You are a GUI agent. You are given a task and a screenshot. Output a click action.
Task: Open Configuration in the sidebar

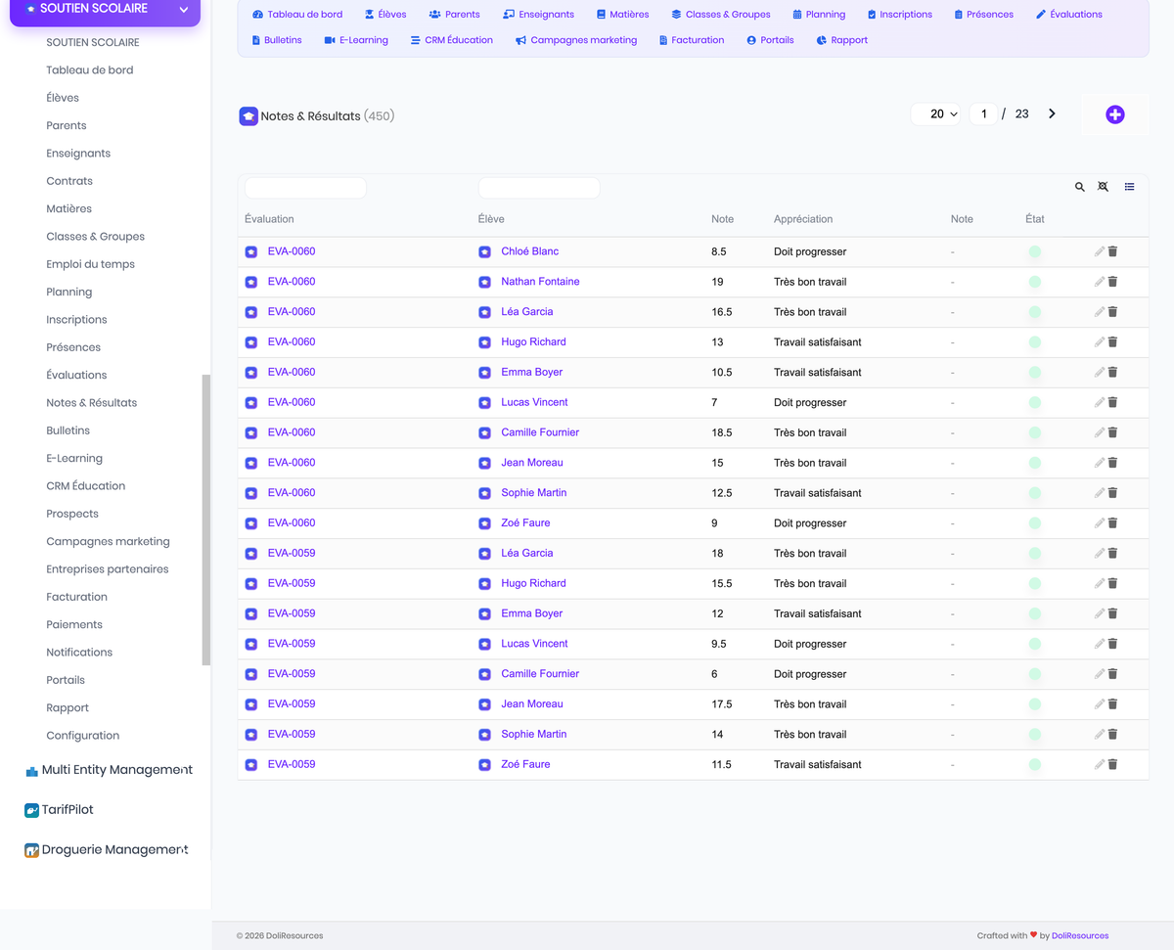coord(83,736)
